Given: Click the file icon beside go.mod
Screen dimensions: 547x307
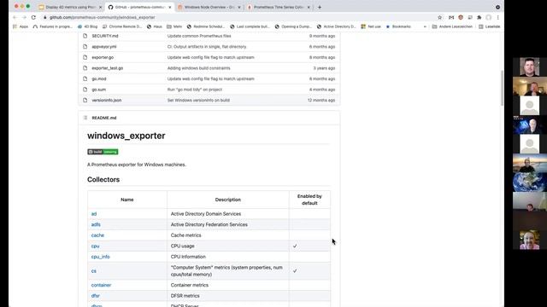Looking at the screenshot, I should tap(85, 79).
